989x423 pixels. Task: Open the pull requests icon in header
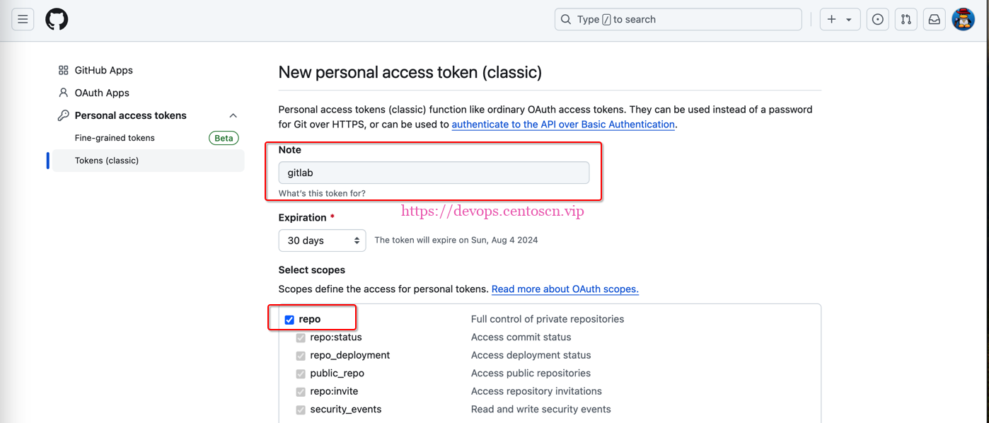pos(906,20)
